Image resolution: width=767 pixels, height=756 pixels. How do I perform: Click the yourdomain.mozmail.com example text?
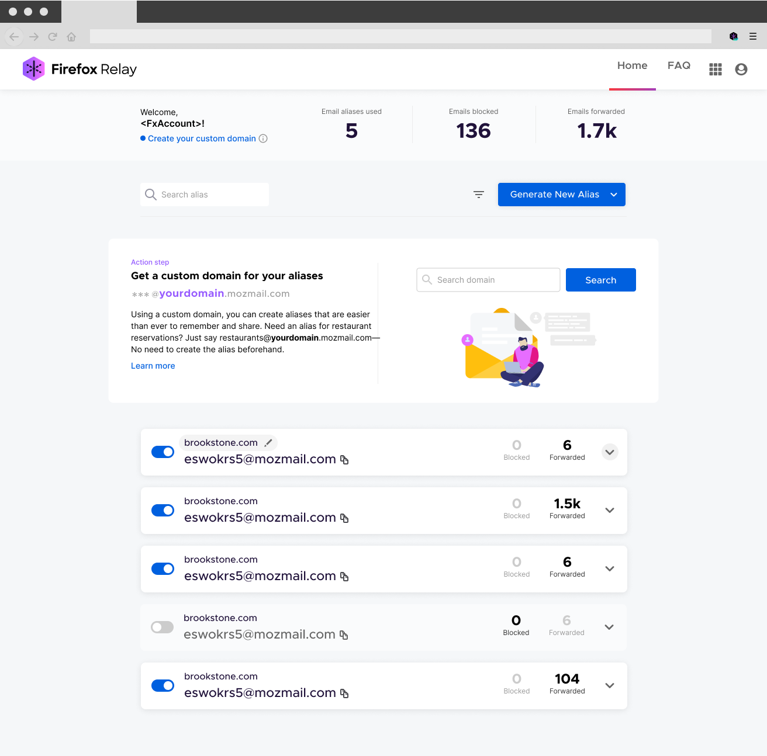pyautogui.click(x=210, y=294)
